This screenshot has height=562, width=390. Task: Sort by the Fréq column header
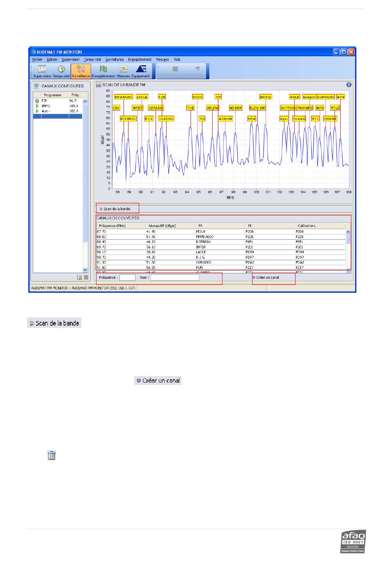[x=75, y=95]
